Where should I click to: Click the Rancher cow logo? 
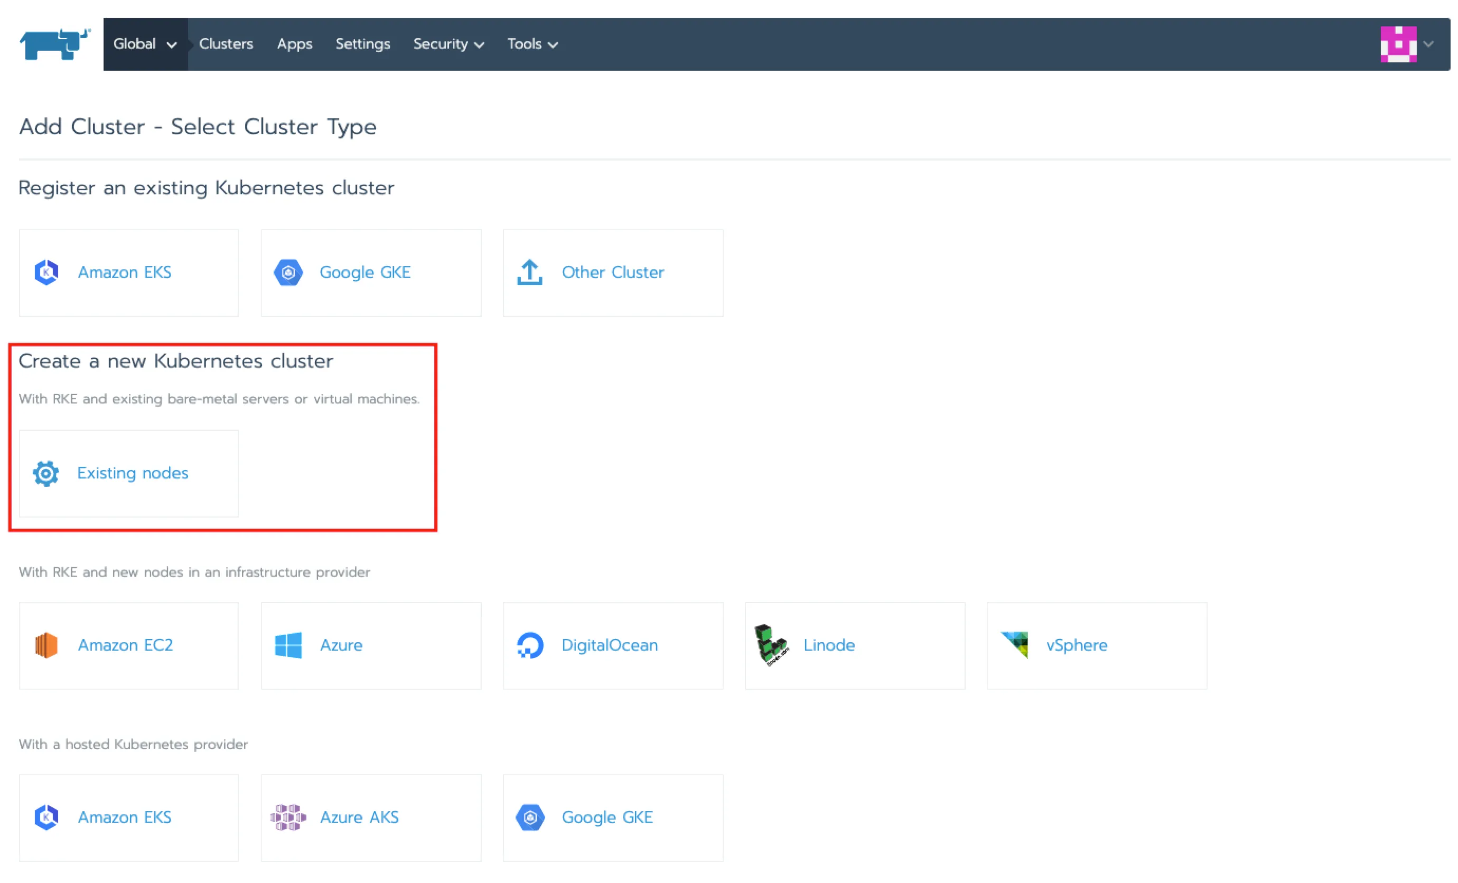pyautogui.click(x=54, y=44)
